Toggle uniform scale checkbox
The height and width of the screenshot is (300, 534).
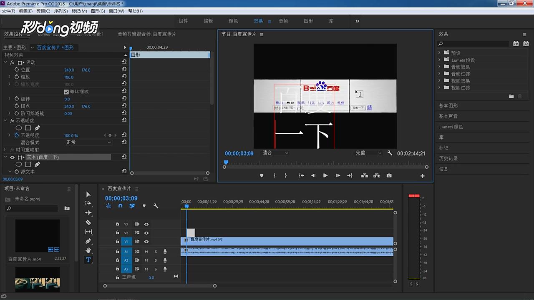[x=66, y=92]
